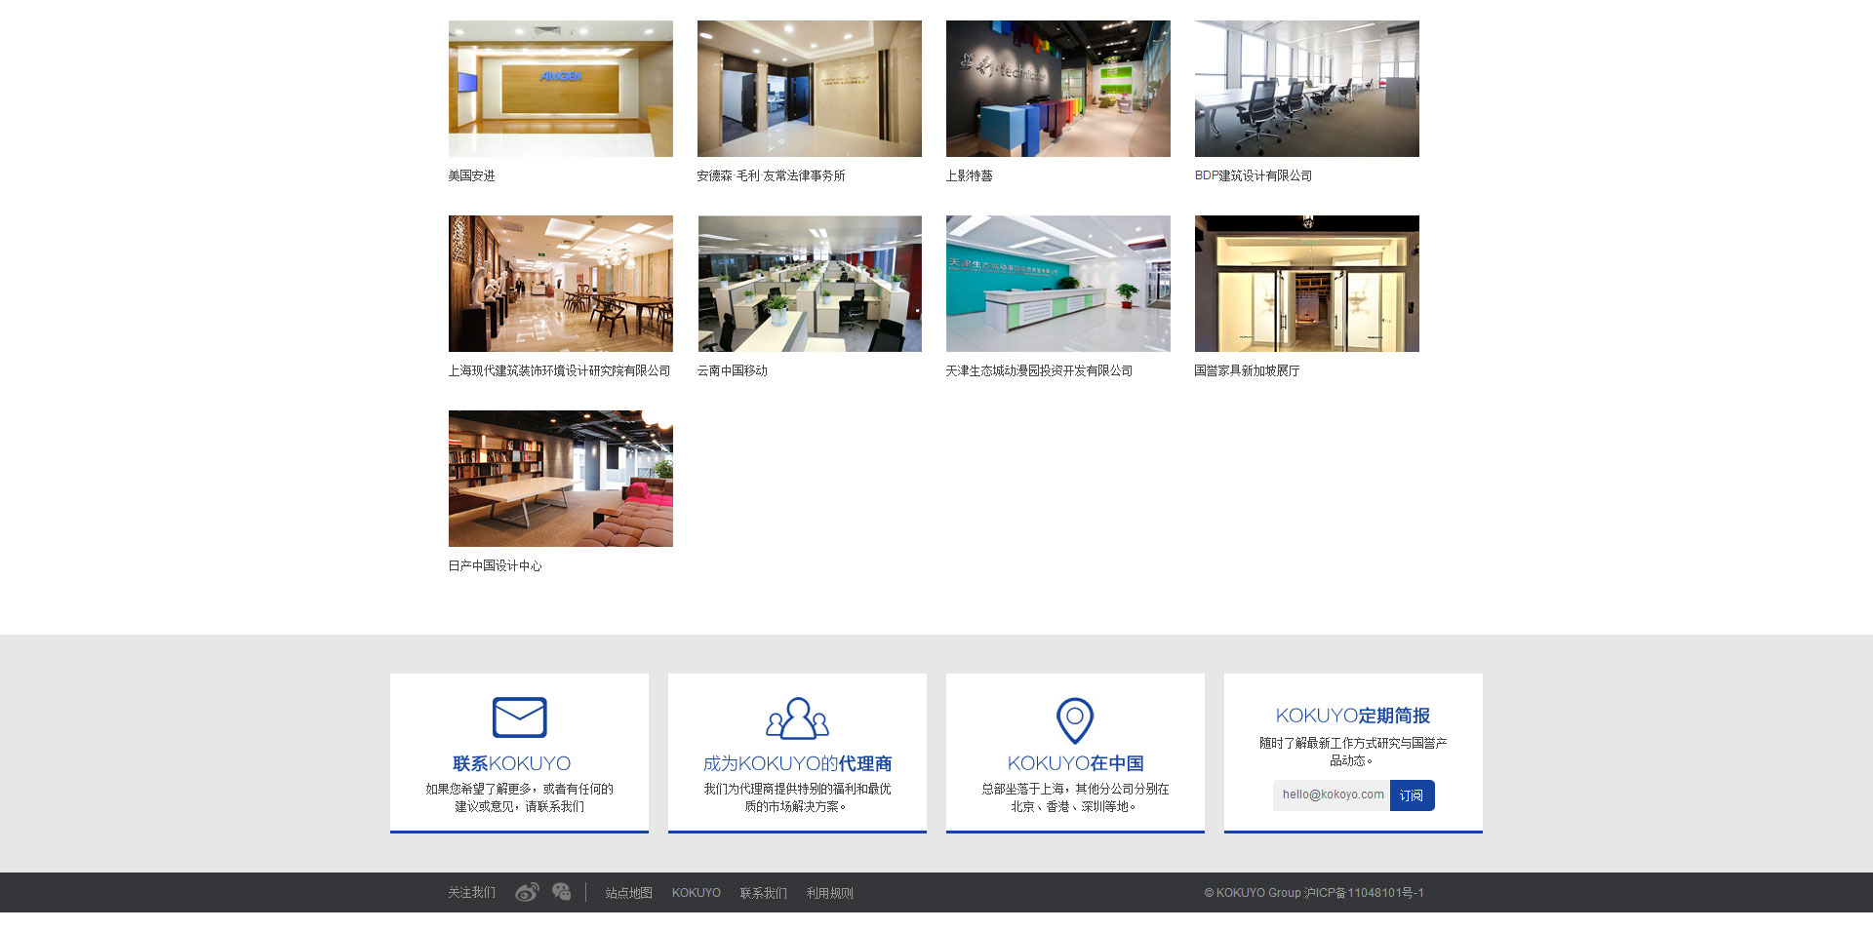Click the 安德森·毛利·友常法律事务所 caption
1873x930 pixels.
[772, 175]
